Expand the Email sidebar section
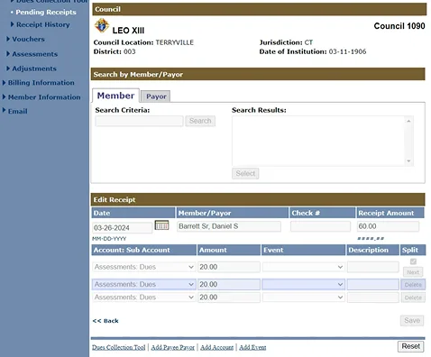 [x=15, y=111]
